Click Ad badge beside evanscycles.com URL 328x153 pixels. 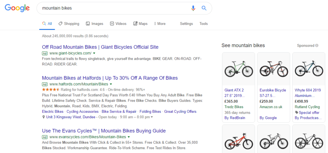click(x=45, y=137)
